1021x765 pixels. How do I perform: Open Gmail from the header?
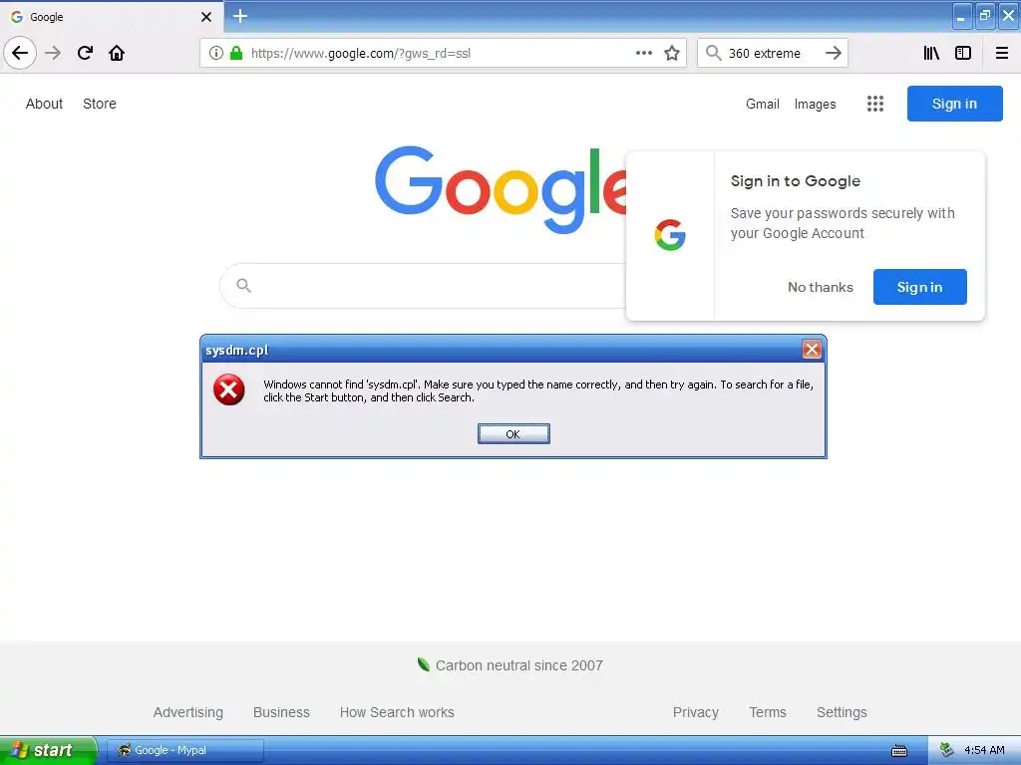763,104
